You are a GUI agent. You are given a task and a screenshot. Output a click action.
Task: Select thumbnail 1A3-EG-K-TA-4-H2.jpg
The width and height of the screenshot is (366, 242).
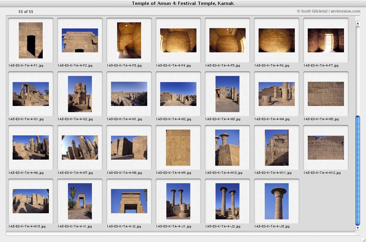[x=178, y=94]
